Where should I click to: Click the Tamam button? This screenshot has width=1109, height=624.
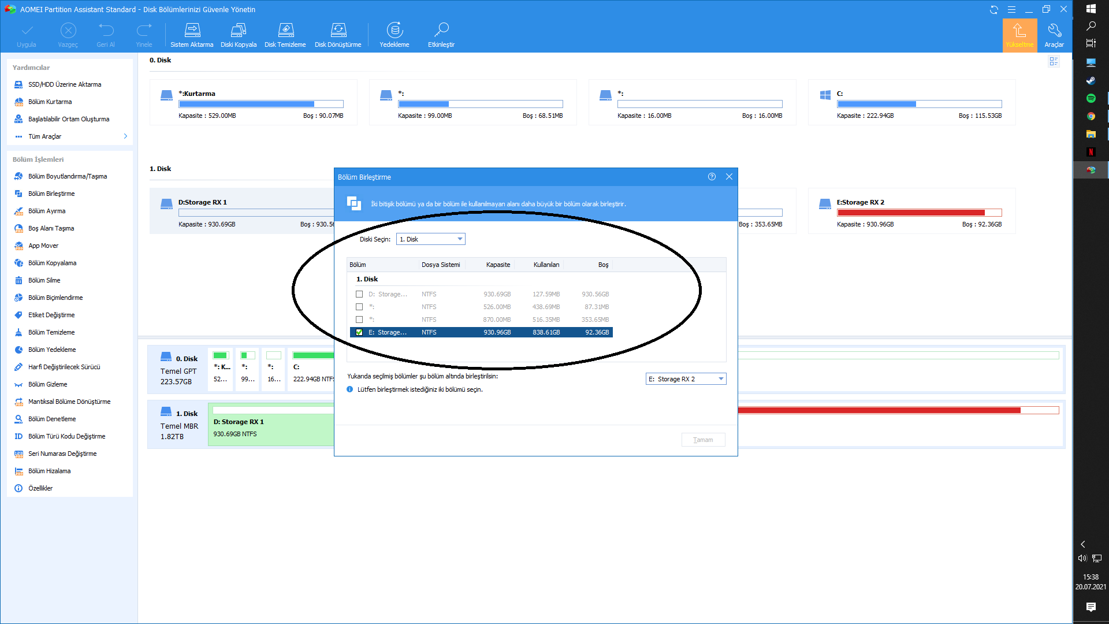(703, 440)
